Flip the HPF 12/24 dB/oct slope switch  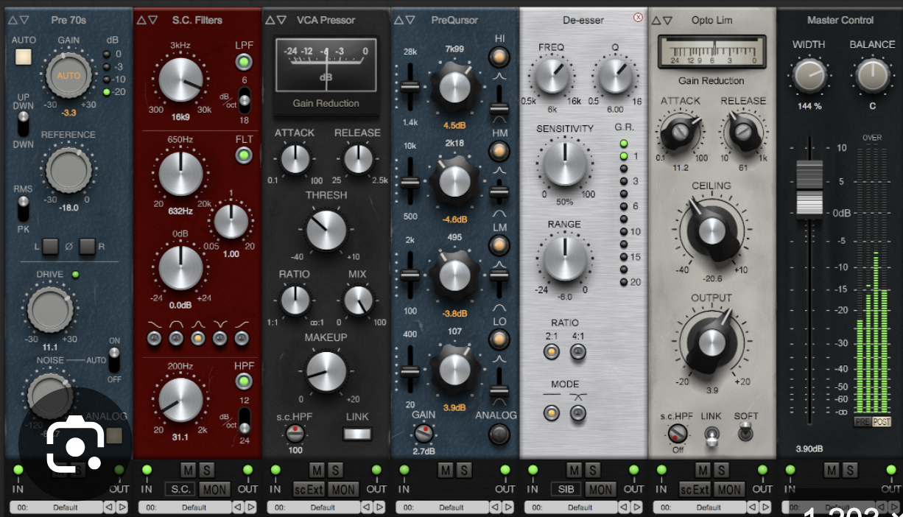pos(244,421)
